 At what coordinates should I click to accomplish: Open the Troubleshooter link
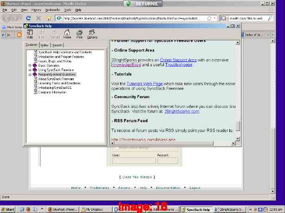tap(179, 65)
